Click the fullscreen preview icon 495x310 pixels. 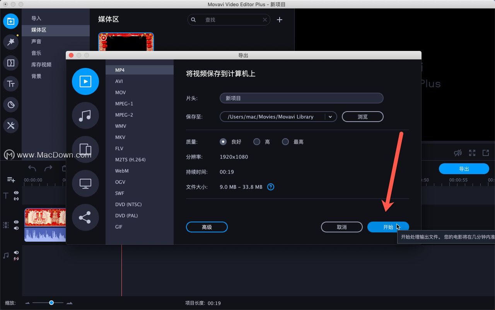tap(472, 153)
